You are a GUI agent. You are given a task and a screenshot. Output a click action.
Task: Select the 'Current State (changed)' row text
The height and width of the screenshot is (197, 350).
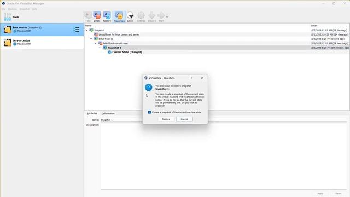coord(127,52)
